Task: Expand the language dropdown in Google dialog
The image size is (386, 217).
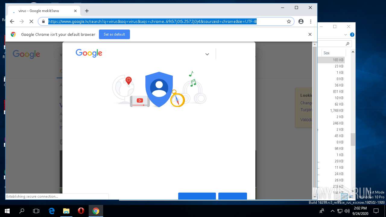Action: coord(207,54)
